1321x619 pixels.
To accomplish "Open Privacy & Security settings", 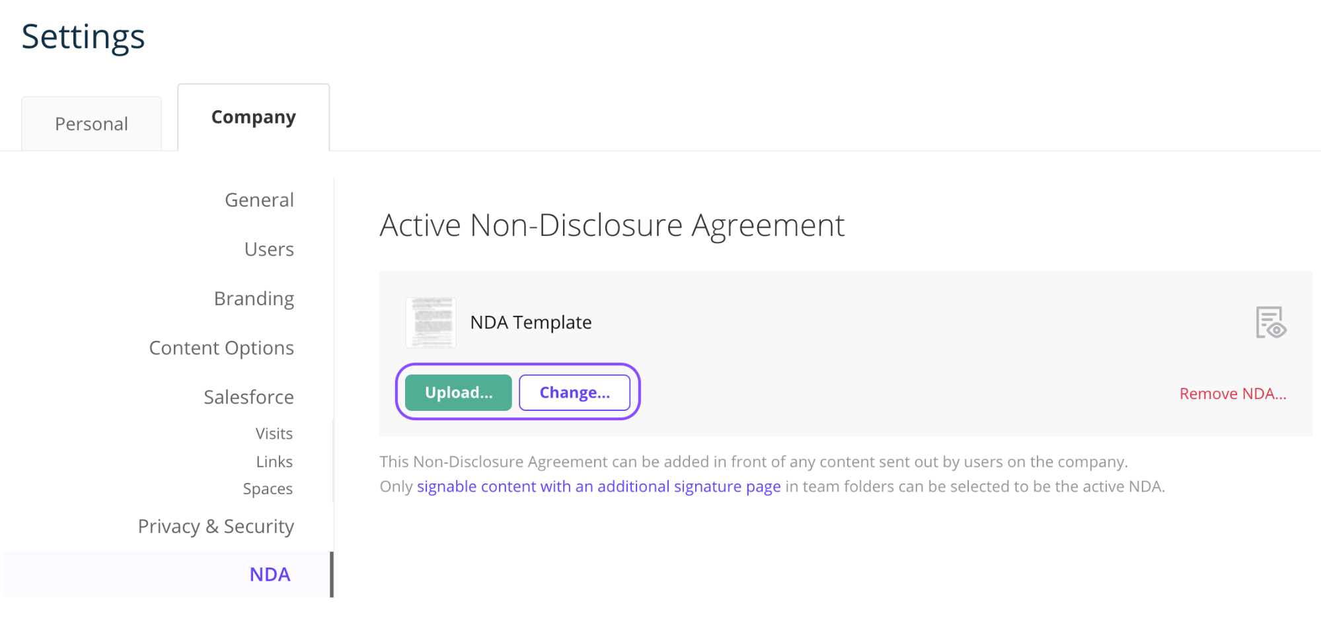I will 216,526.
